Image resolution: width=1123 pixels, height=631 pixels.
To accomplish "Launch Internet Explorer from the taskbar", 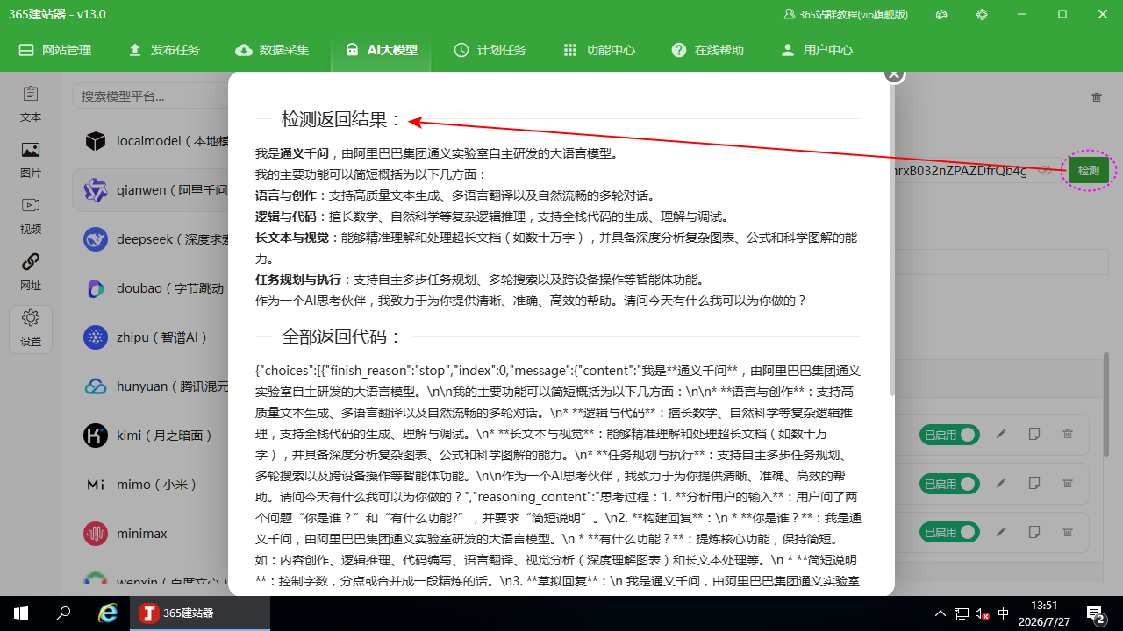I will [x=108, y=613].
